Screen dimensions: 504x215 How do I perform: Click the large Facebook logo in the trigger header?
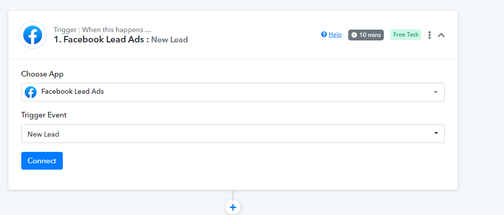(x=33, y=35)
